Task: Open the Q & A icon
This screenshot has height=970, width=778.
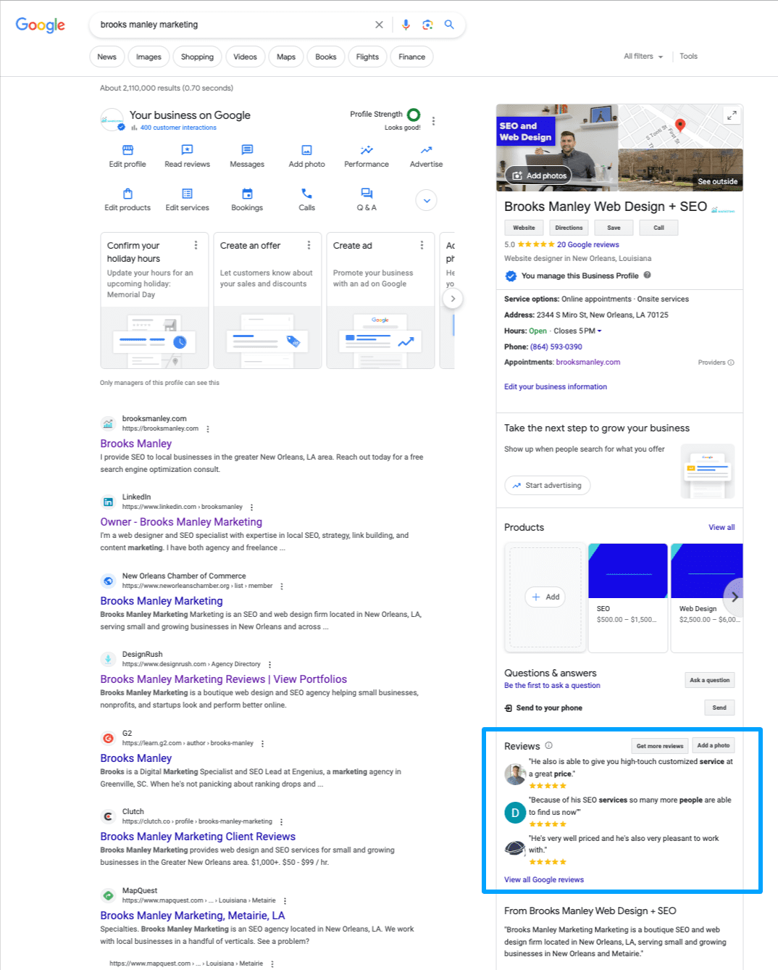Action: [367, 194]
